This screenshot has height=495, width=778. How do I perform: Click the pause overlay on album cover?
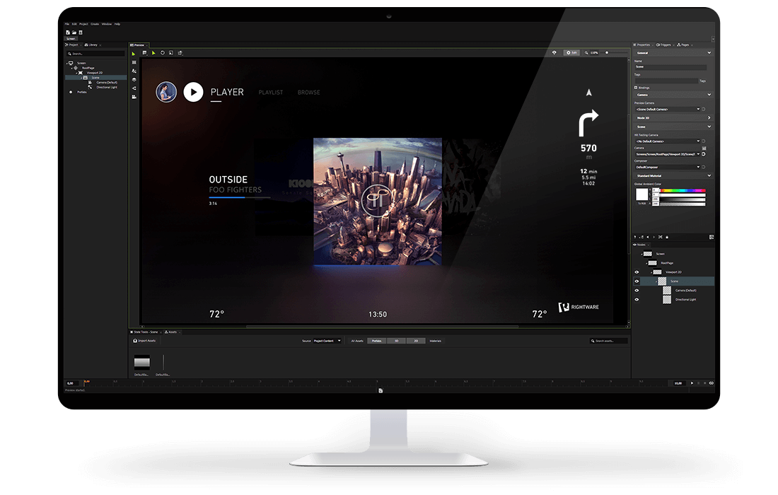click(x=377, y=200)
